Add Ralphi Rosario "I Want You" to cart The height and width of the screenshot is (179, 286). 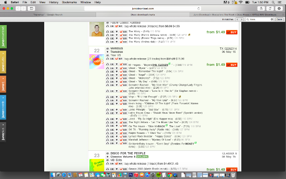(123, 133)
